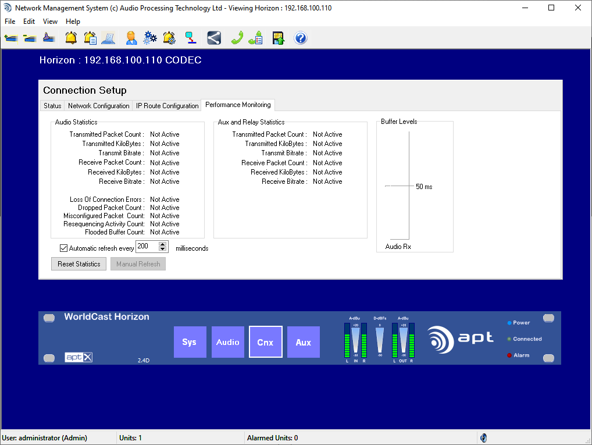Image resolution: width=592 pixels, height=445 pixels.
Task: Click the add unit toolbar icon with plus
Action: (x=11, y=38)
